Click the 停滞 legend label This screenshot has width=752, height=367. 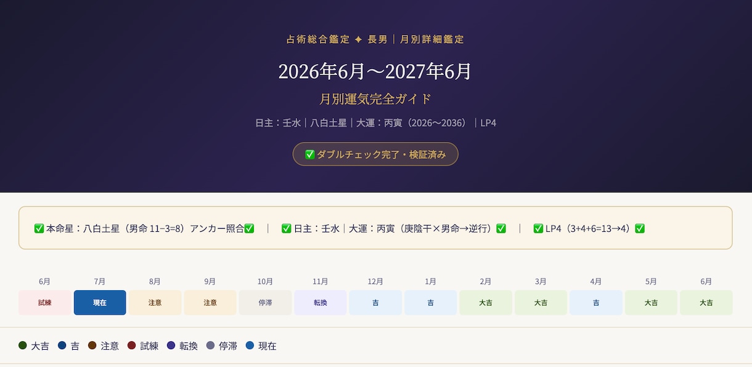tap(228, 346)
